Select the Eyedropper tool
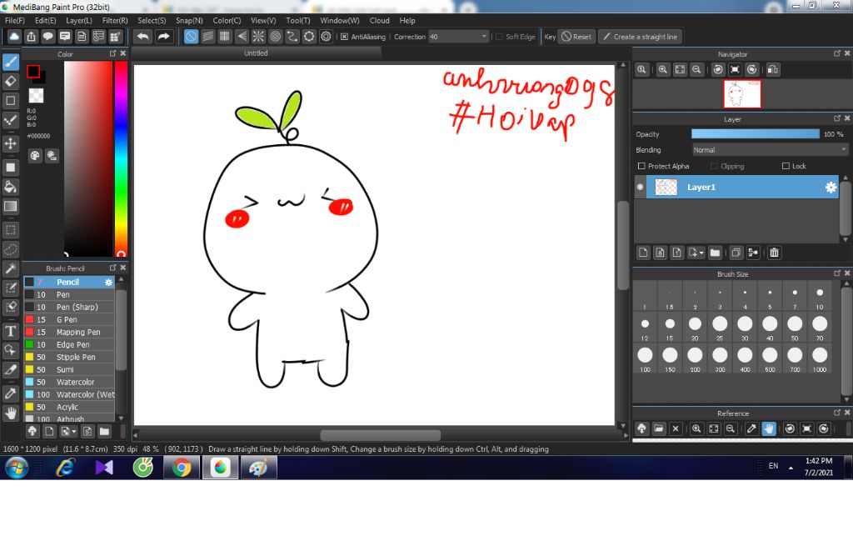 (10, 393)
